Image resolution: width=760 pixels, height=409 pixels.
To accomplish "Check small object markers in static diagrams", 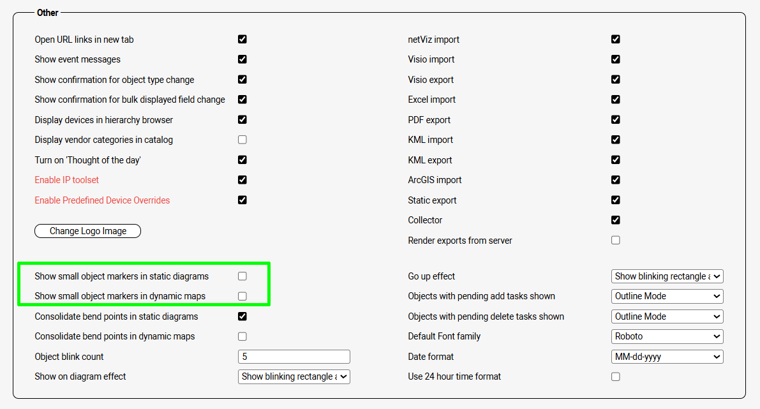I will 242,276.
